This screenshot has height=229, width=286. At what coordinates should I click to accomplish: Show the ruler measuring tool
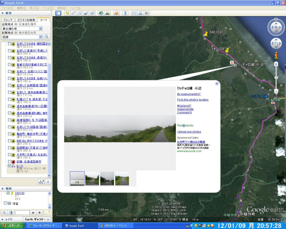[x=125, y=13]
